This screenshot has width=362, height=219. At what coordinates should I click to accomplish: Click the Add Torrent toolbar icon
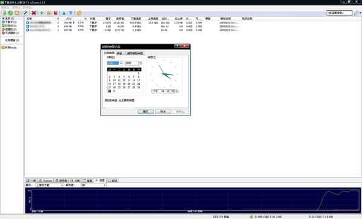coord(4,13)
